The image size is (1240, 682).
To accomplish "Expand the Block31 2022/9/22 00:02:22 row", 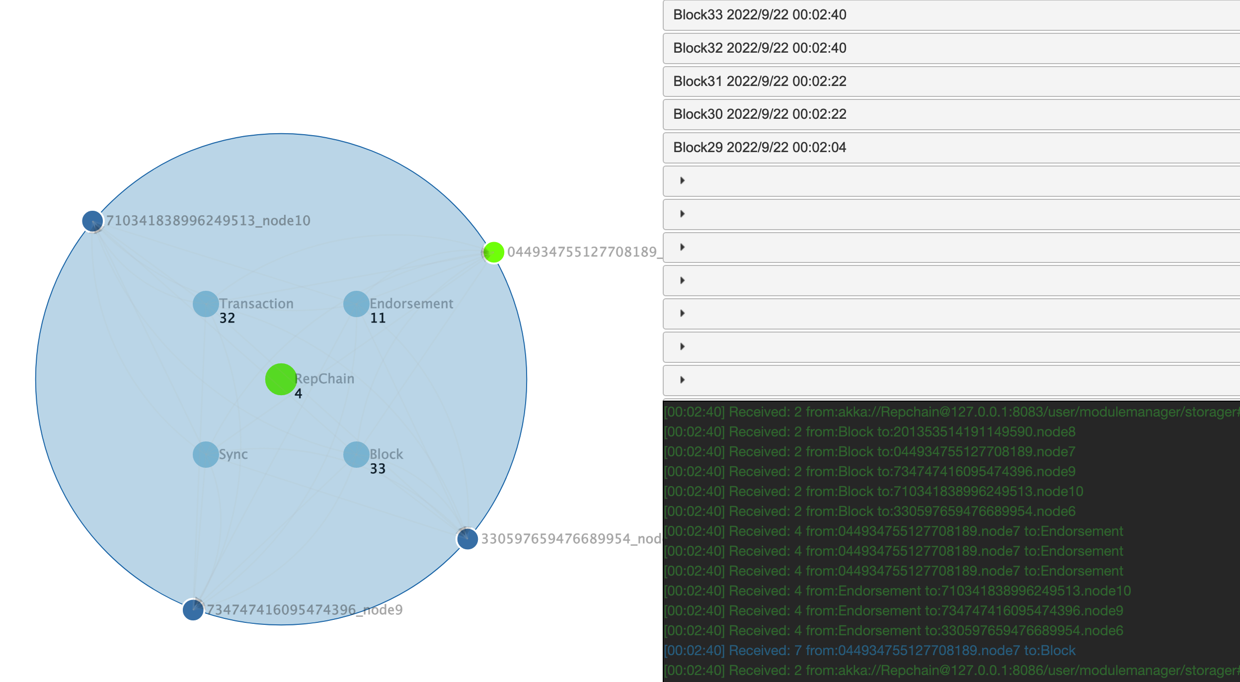I will tap(951, 82).
